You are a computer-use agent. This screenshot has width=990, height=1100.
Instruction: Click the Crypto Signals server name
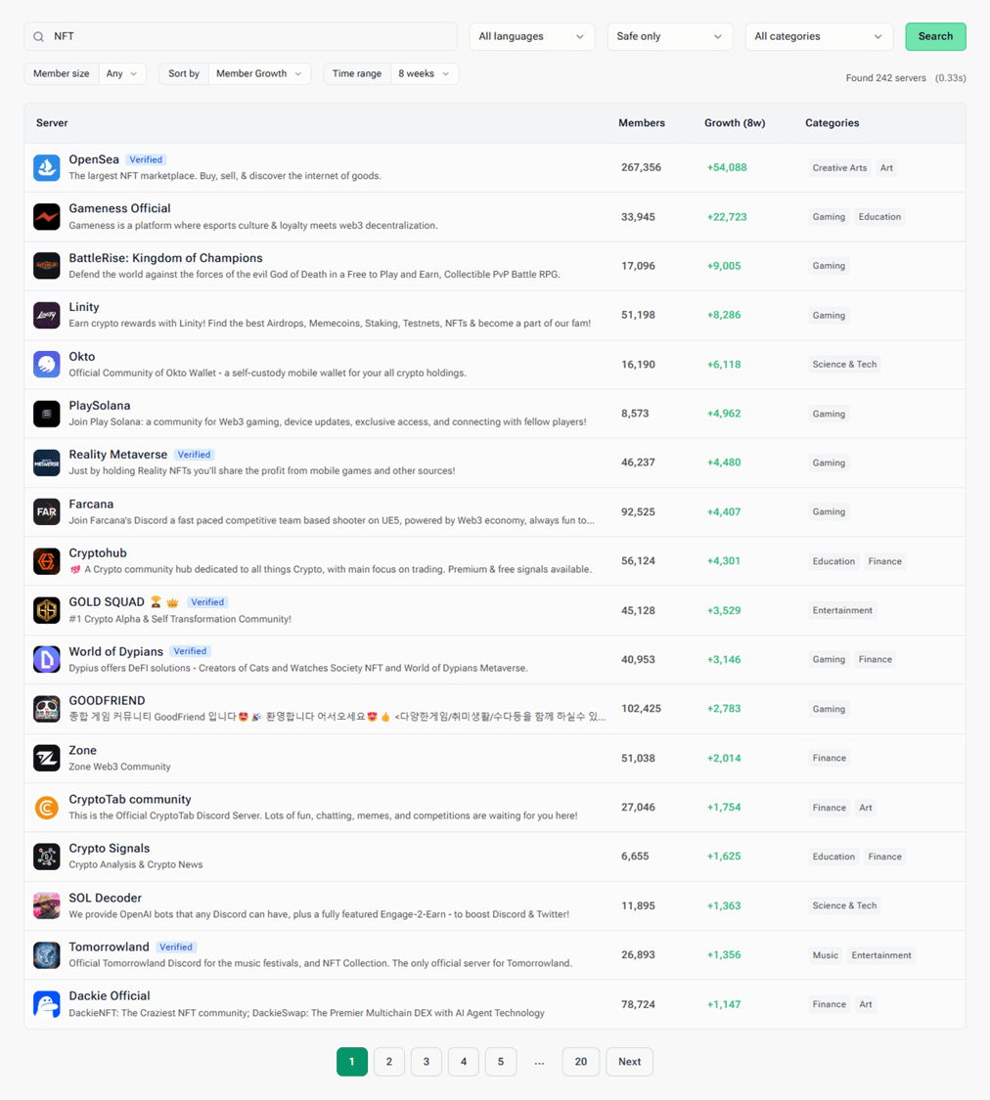(110, 848)
